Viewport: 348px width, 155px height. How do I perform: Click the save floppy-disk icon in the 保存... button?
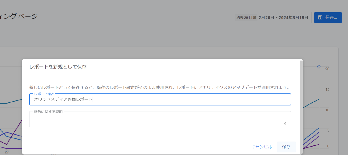pyautogui.click(x=320, y=17)
